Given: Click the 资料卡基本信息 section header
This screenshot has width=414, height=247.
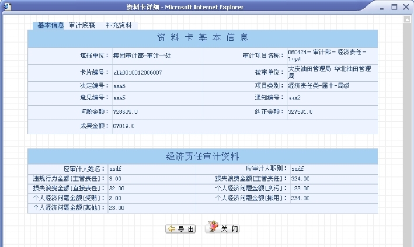Looking at the screenshot, I should [x=202, y=38].
